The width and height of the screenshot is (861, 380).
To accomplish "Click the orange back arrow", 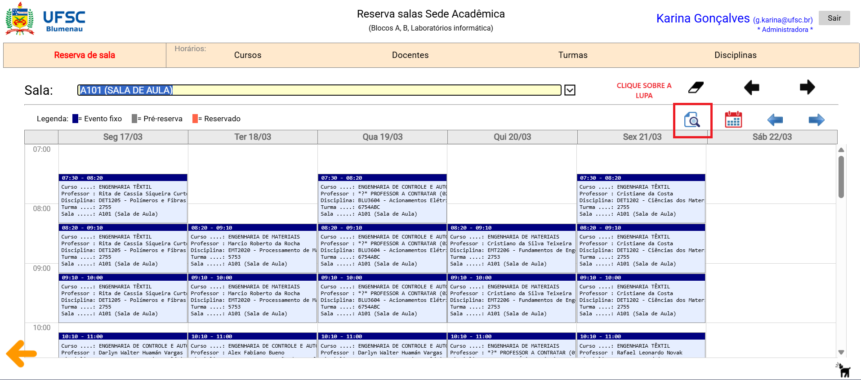I will click(x=22, y=353).
